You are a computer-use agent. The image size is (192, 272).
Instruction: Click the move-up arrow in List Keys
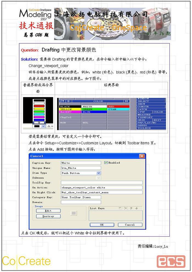click(131, 208)
